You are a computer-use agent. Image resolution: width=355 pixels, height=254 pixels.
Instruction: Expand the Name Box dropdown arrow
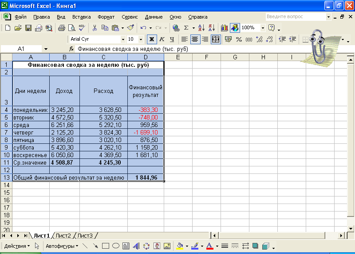[x=46, y=49]
